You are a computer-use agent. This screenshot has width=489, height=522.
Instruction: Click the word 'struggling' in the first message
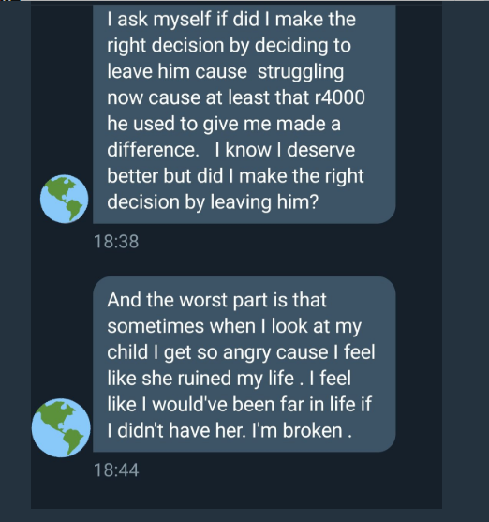coord(301,72)
